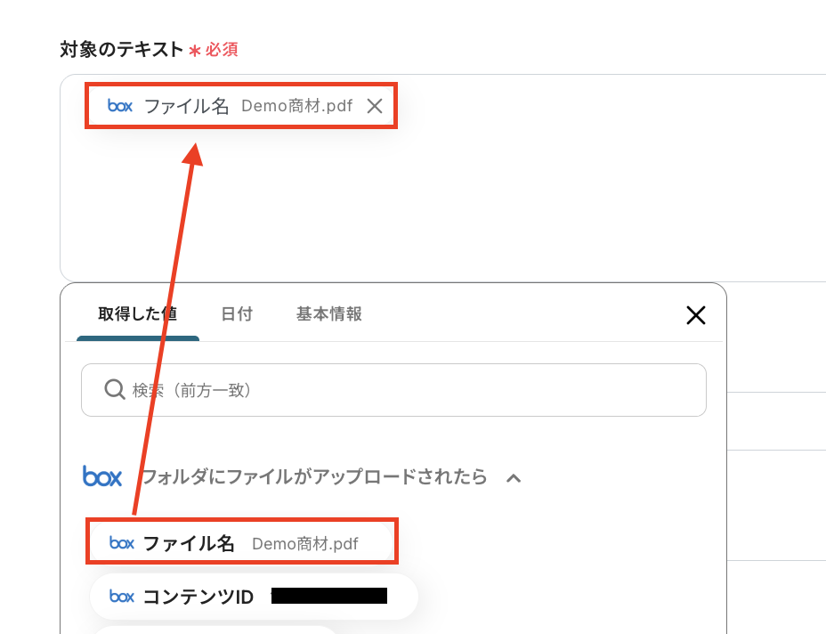
Task: Click the Box icon on the ファイル名 list option
Action: [x=122, y=542]
